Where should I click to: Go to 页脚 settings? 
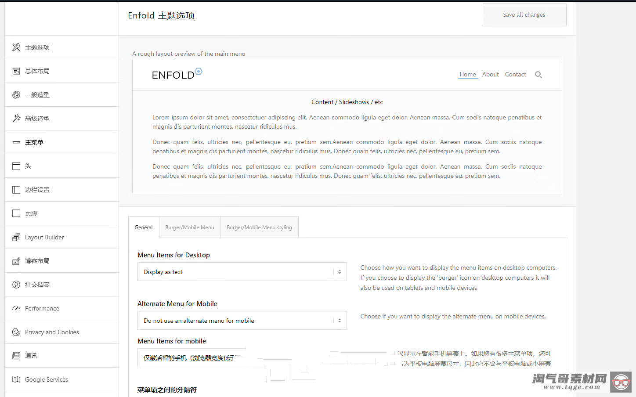(61, 213)
